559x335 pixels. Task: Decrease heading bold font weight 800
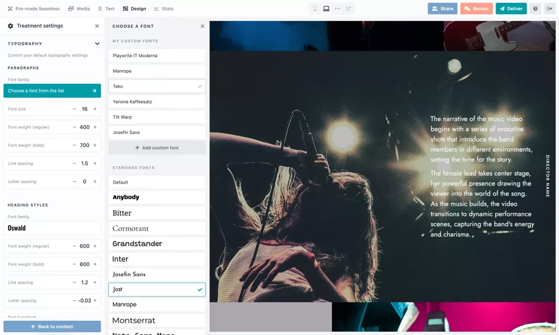[x=74, y=264]
